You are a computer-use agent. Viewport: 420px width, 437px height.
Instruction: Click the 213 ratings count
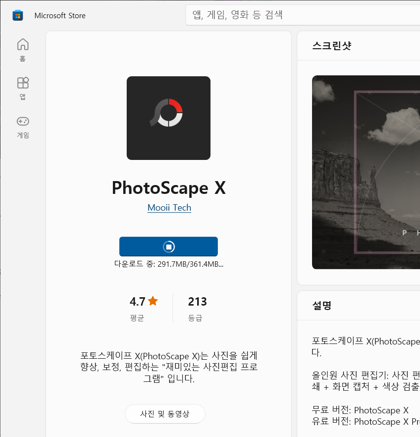pos(197,302)
